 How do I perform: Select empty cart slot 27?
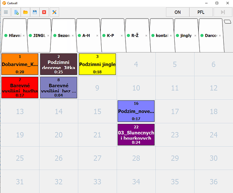point(97,158)
